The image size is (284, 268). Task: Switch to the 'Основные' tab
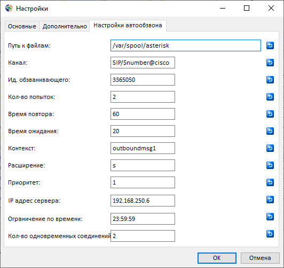(22, 26)
